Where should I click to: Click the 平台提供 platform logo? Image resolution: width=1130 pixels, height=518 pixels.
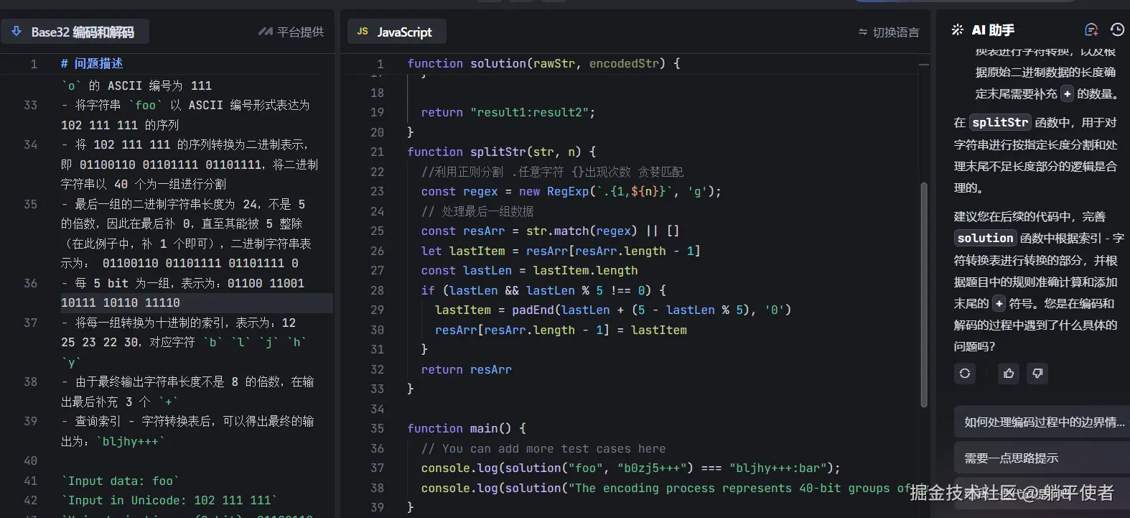click(x=266, y=32)
